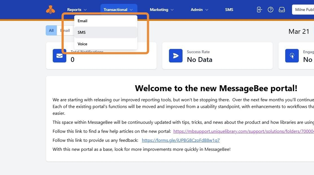Select Email in the Transactional dropdown

(105, 21)
